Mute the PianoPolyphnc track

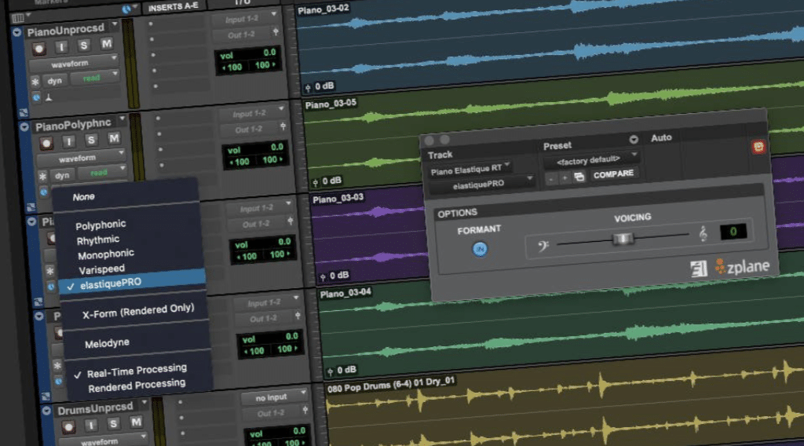pyautogui.click(x=114, y=138)
